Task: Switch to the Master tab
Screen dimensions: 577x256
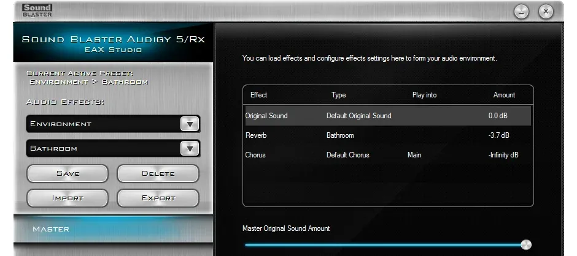Action: pos(51,228)
